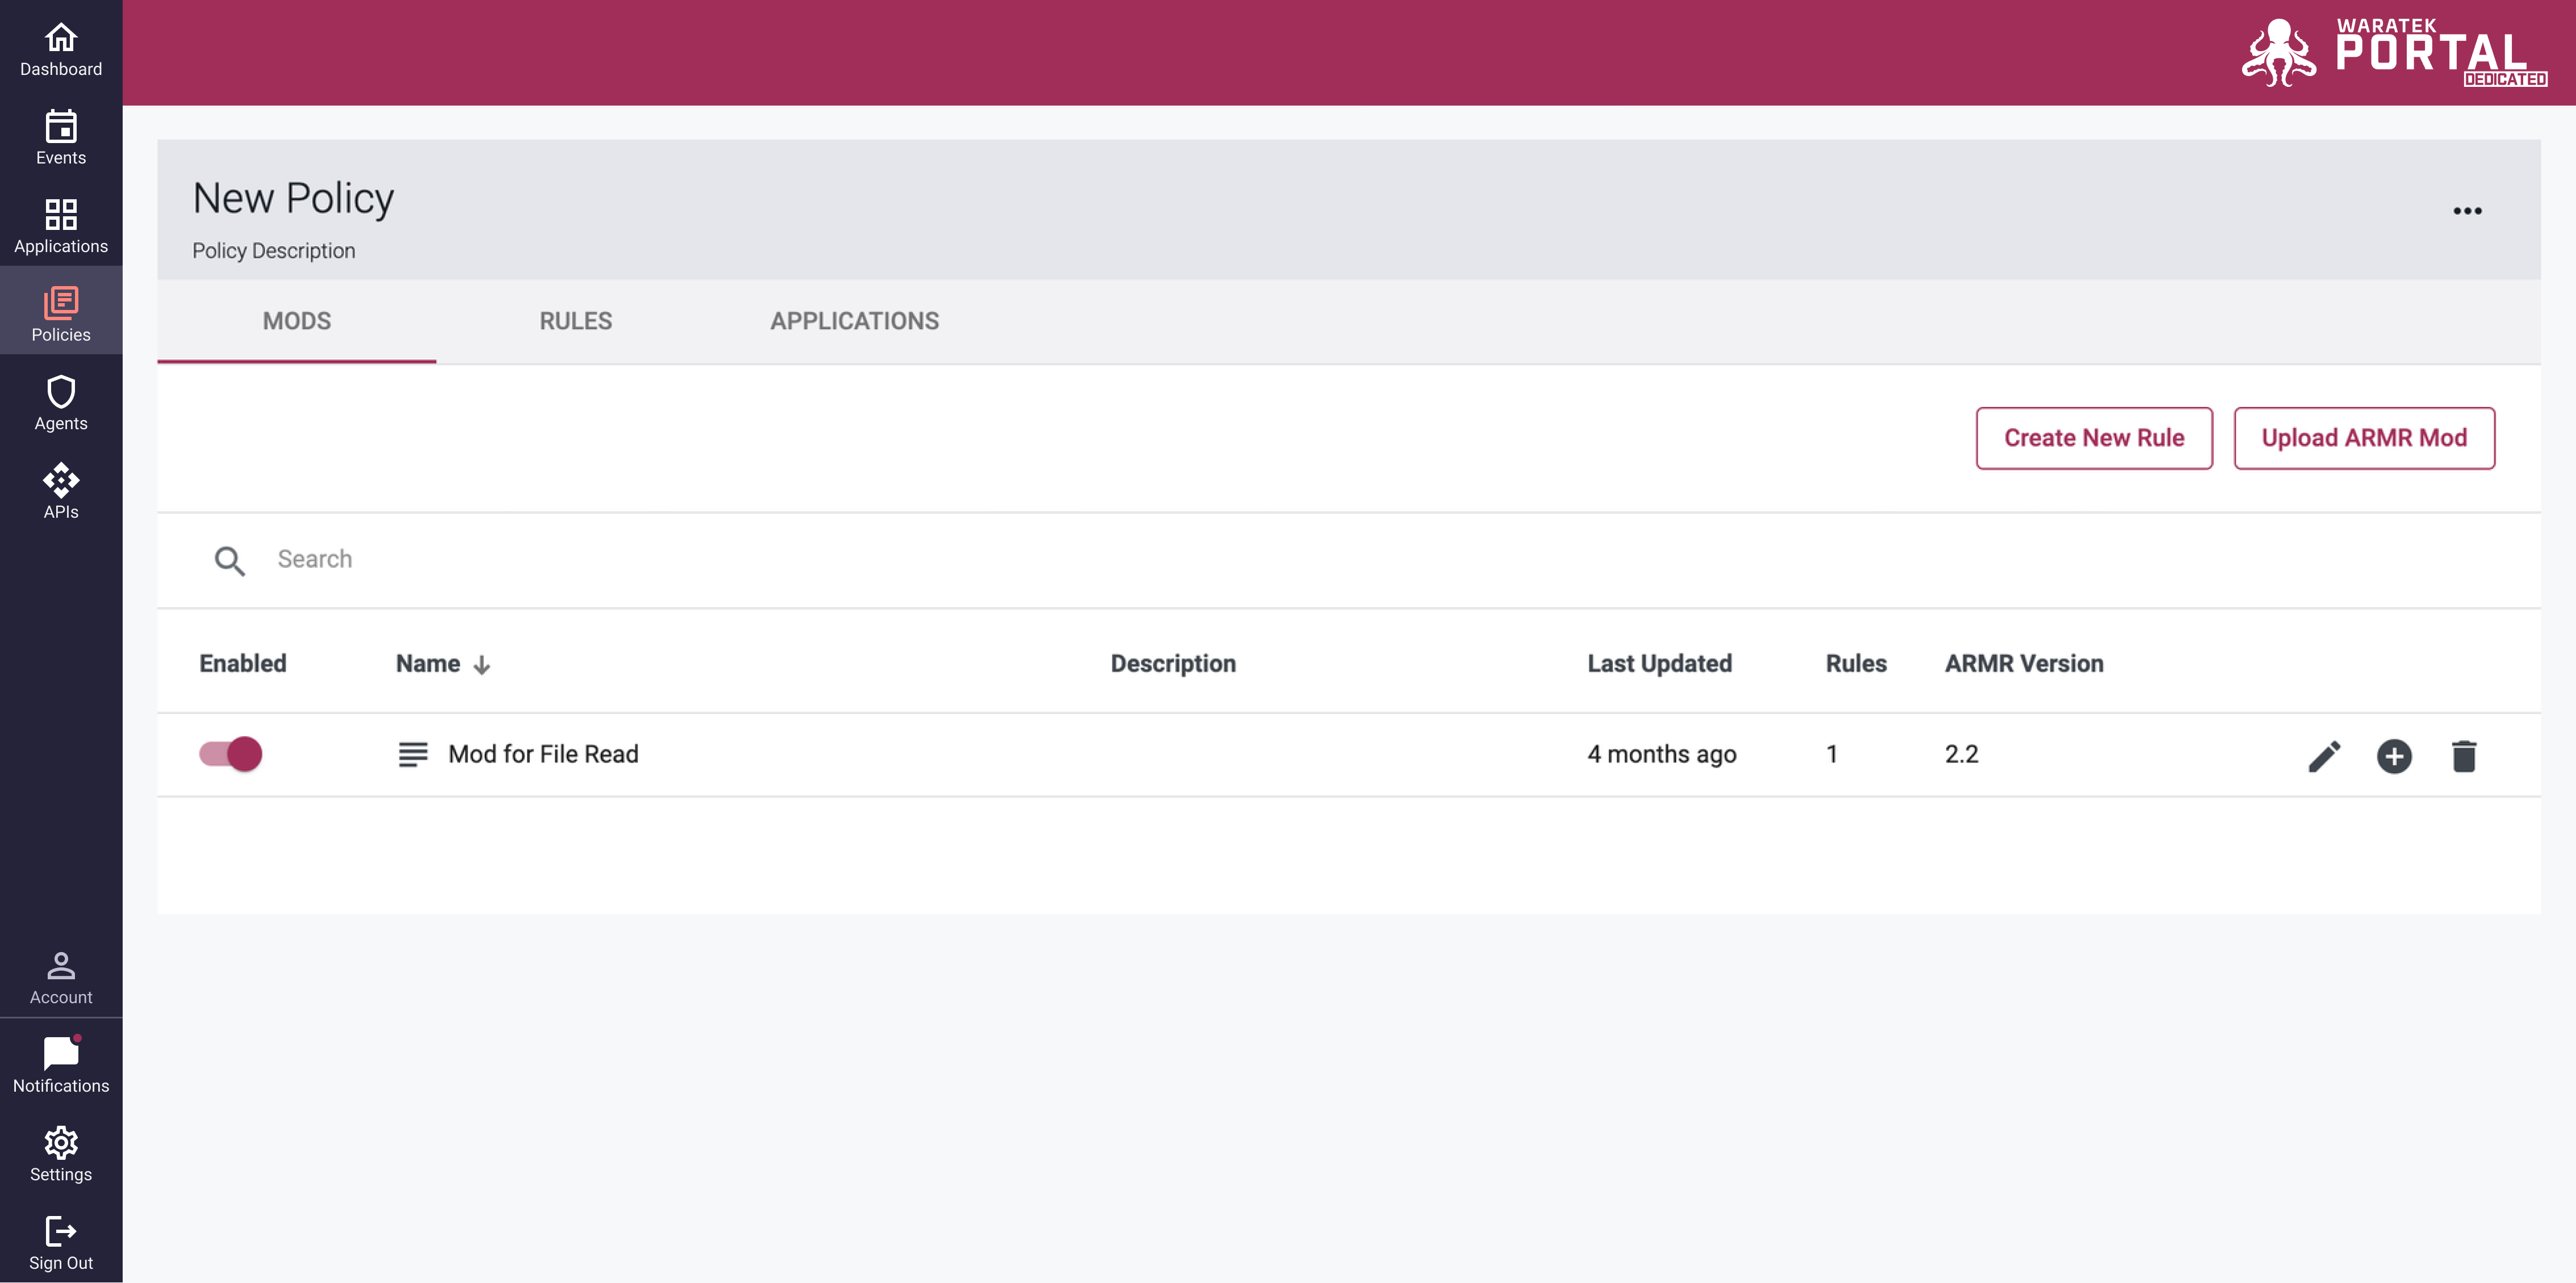Click the Create New Rule button
Viewport: 2576px width, 1283px height.
click(2094, 438)
